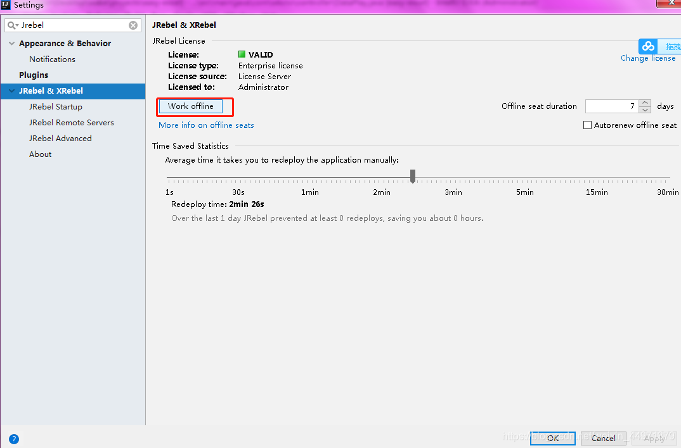This screenshot has height=448, width=681.
Task: Open JRebel Startup settings
Action: (56, 107)
